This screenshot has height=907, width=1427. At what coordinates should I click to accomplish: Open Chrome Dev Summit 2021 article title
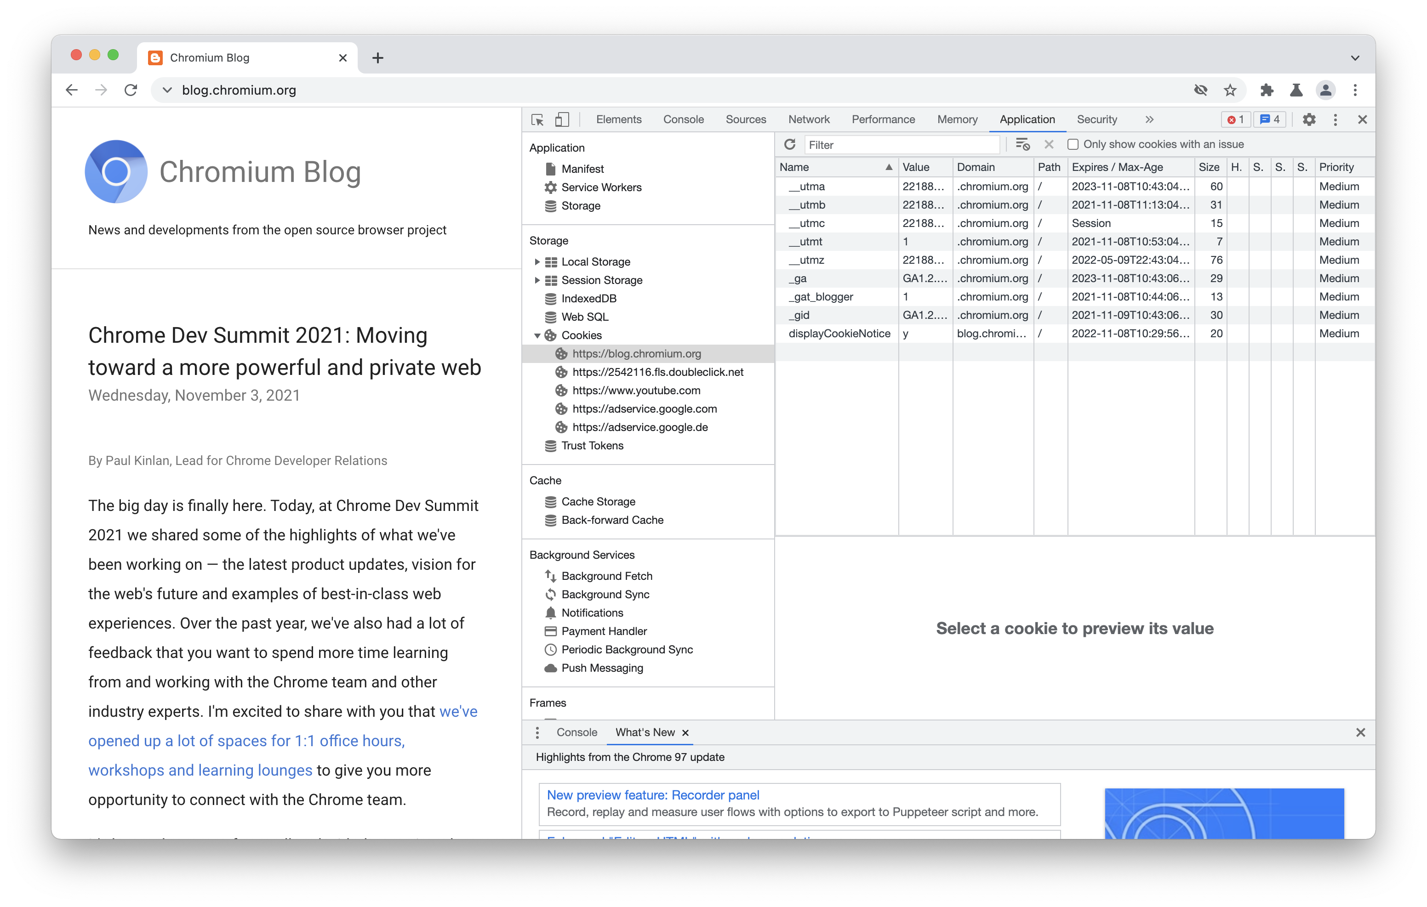coord(285,351)
